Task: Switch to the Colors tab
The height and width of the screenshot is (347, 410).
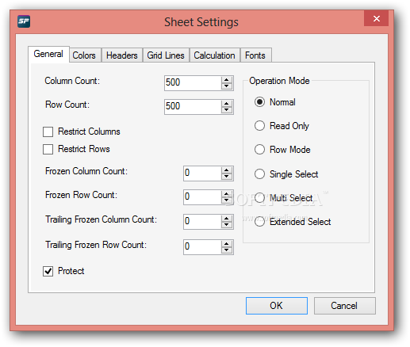Action: 85,55
